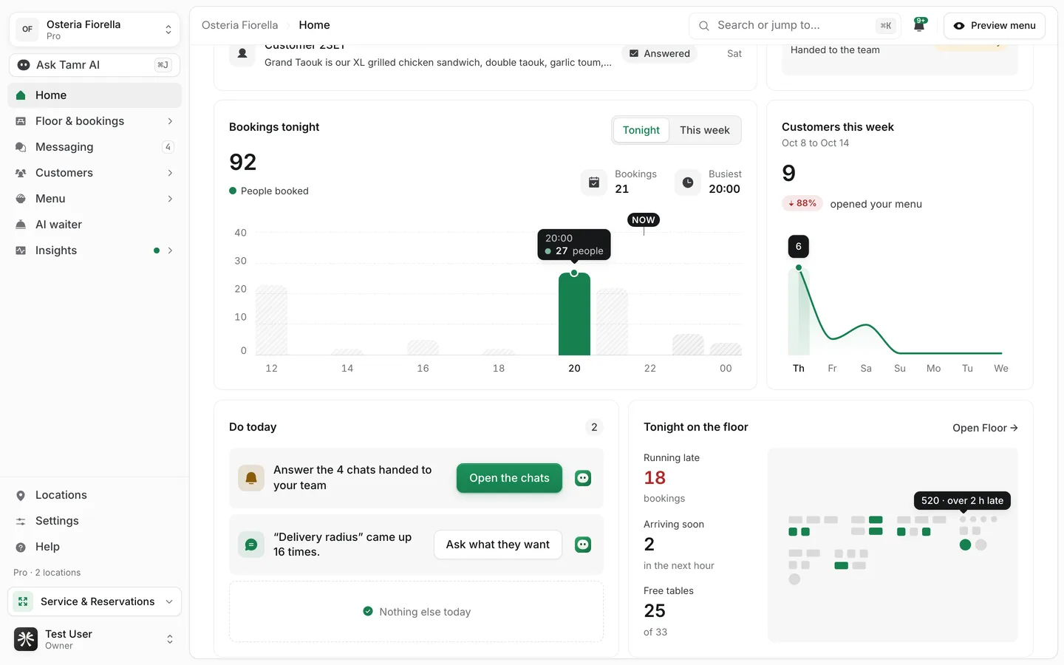Click the Menu sidebar icon
1064x665 pixels.
(21, 199)
